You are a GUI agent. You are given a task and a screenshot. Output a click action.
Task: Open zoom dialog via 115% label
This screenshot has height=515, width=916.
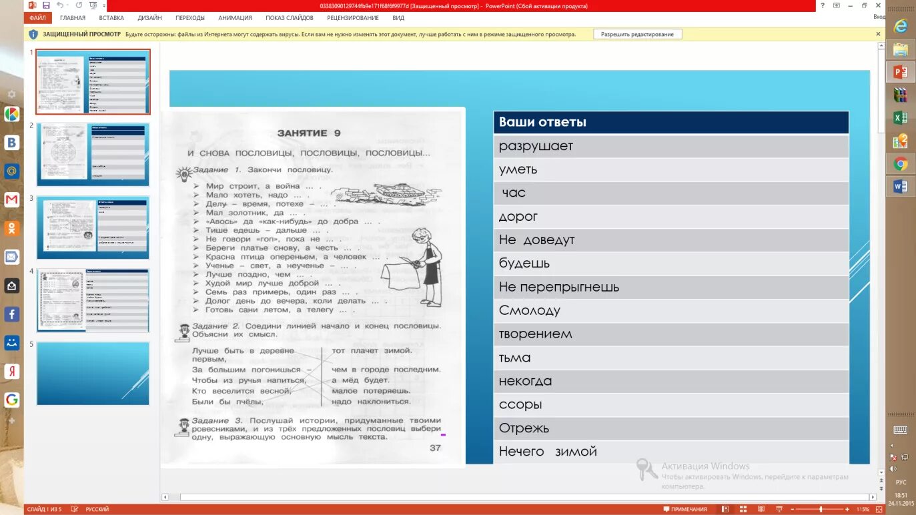pos(863,509)
